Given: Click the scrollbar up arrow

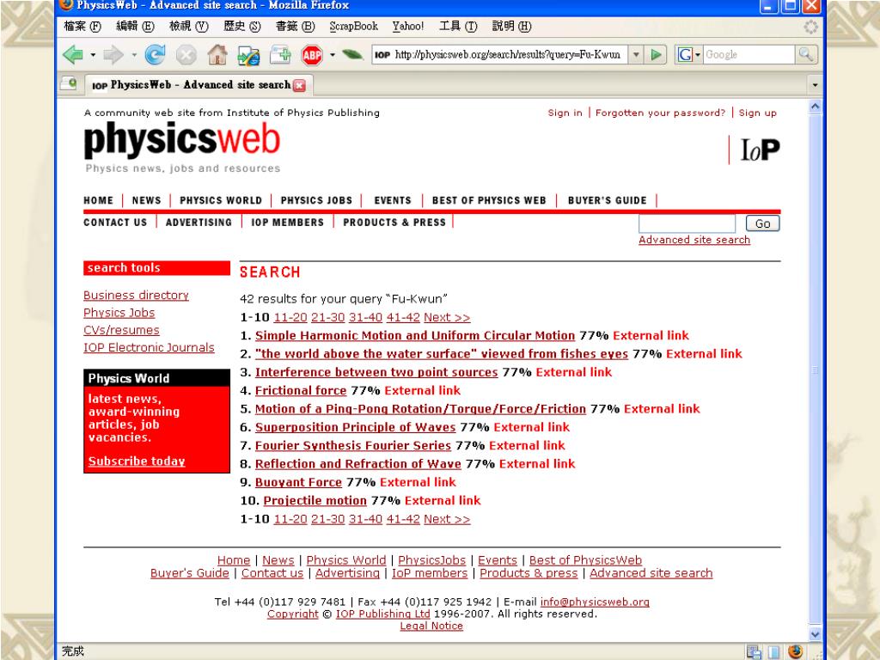Looking at the screenshot, I should 815,106.
